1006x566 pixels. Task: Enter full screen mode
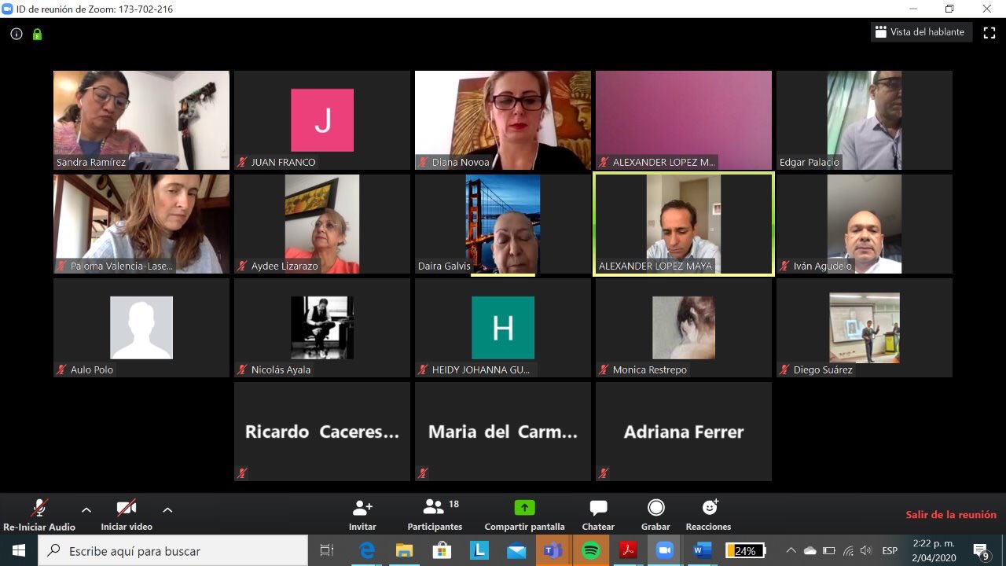989,33
